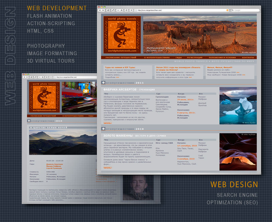Click В ЦАРСТВЕ БЕЛЫХ НОЧЕЙ heading in rear window

coord(49,127)
